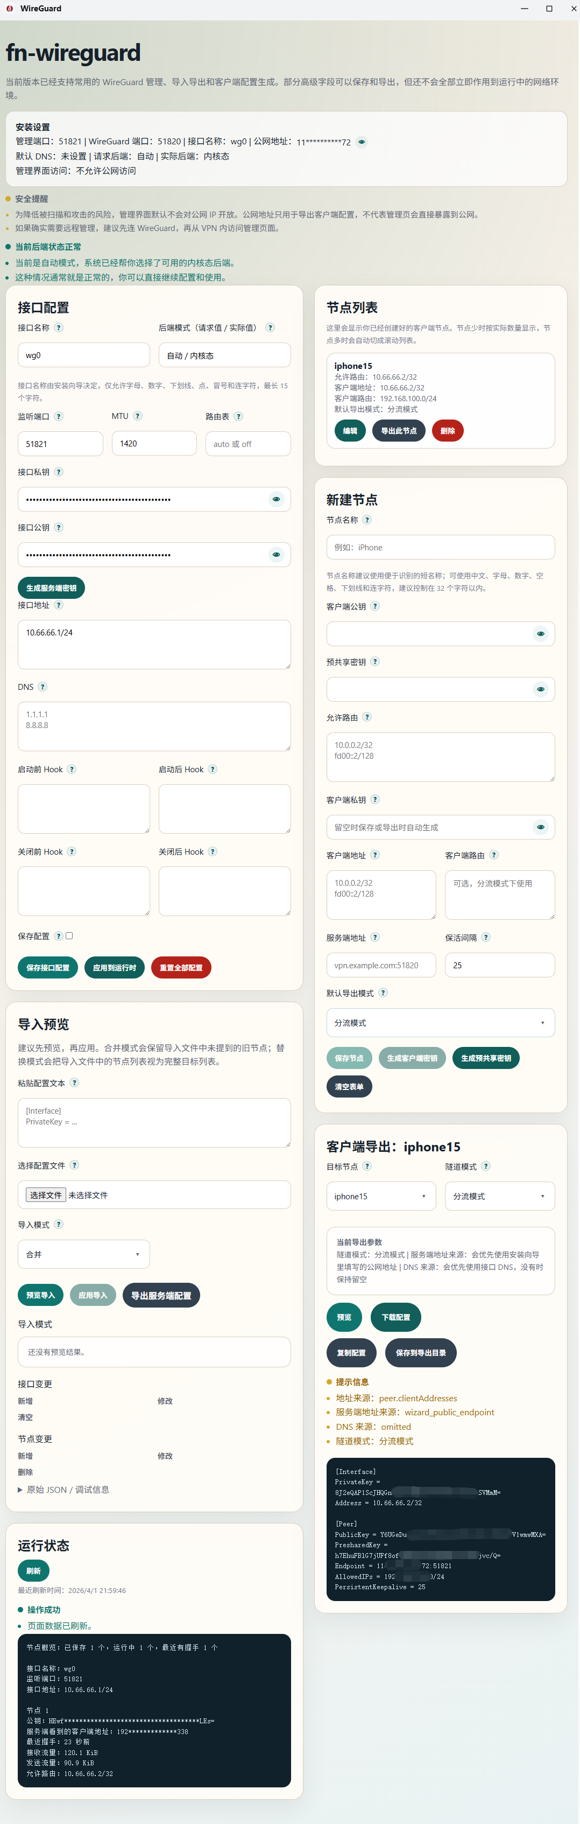Reveal the masked public address in 安装设置
Image resolution: width=580 pixels, height=1824 pixels.
point(362,142)
